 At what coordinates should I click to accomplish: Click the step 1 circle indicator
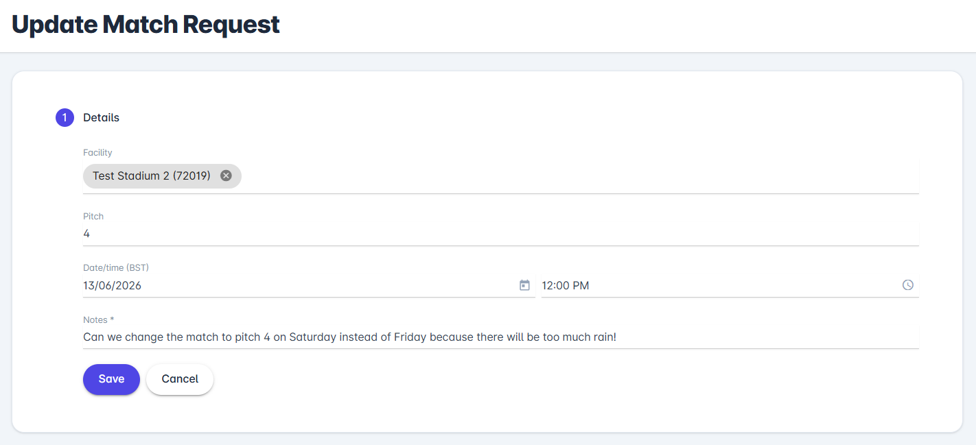click(x=65, y=118)
